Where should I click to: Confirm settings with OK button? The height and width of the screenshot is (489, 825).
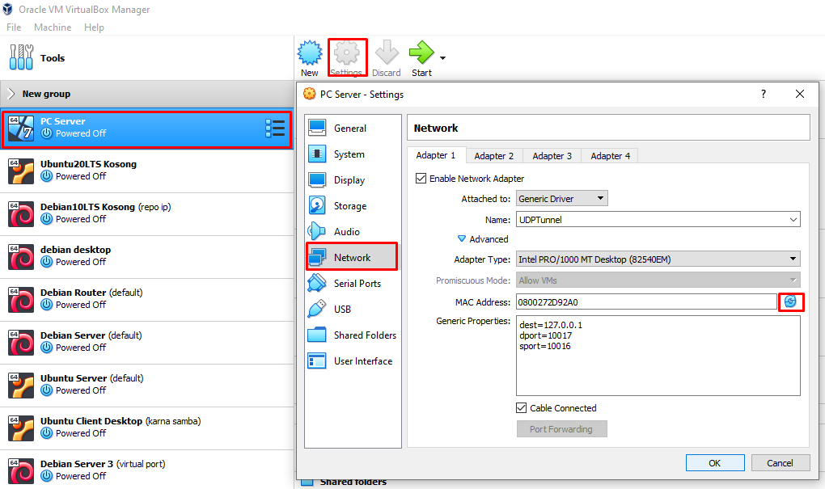[714, 462]
